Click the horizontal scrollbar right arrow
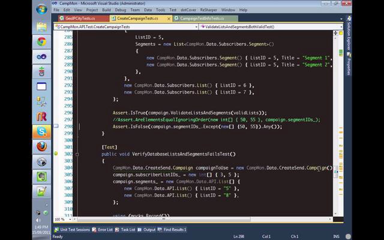Image resolution: width=384 pixels, height=240 pixels. click(331, 219)
